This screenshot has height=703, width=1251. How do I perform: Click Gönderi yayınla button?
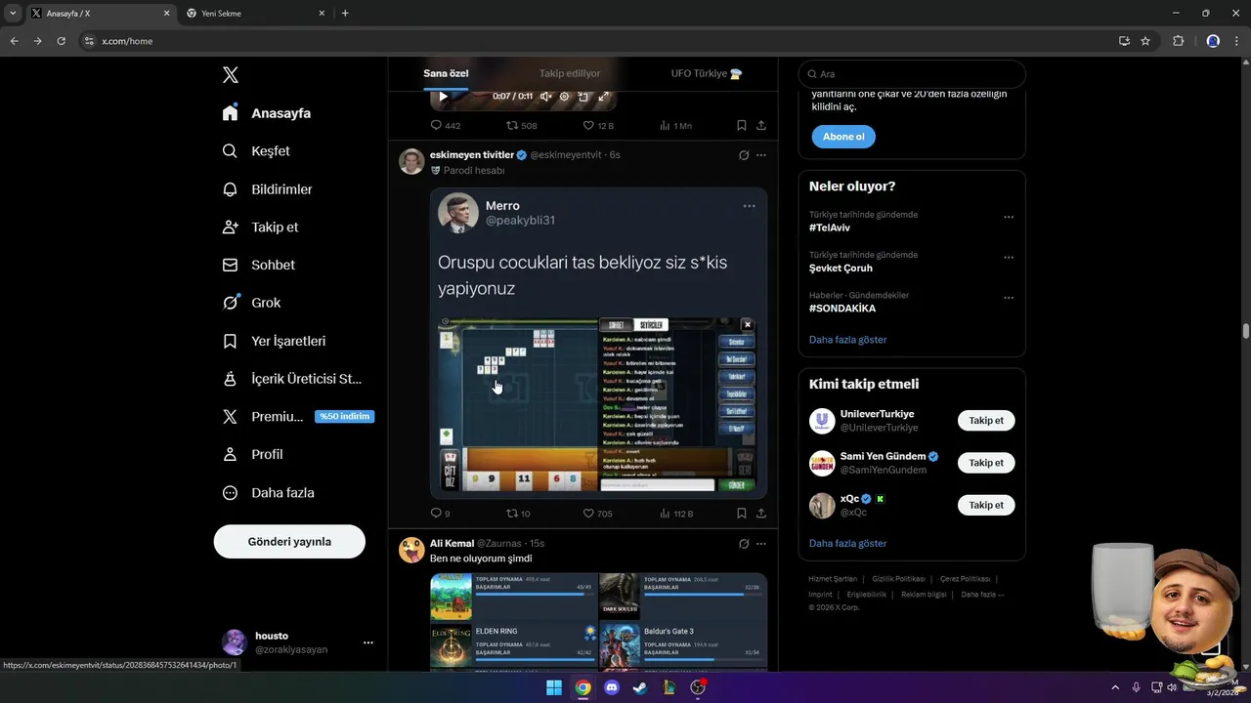coord(289,541)
